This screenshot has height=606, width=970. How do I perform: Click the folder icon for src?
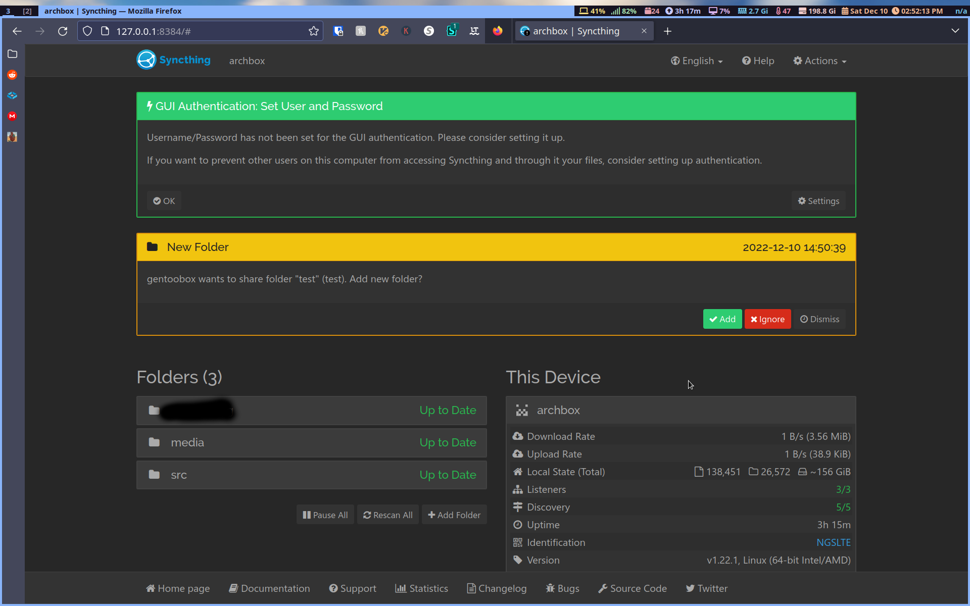[x=153, y=475]
